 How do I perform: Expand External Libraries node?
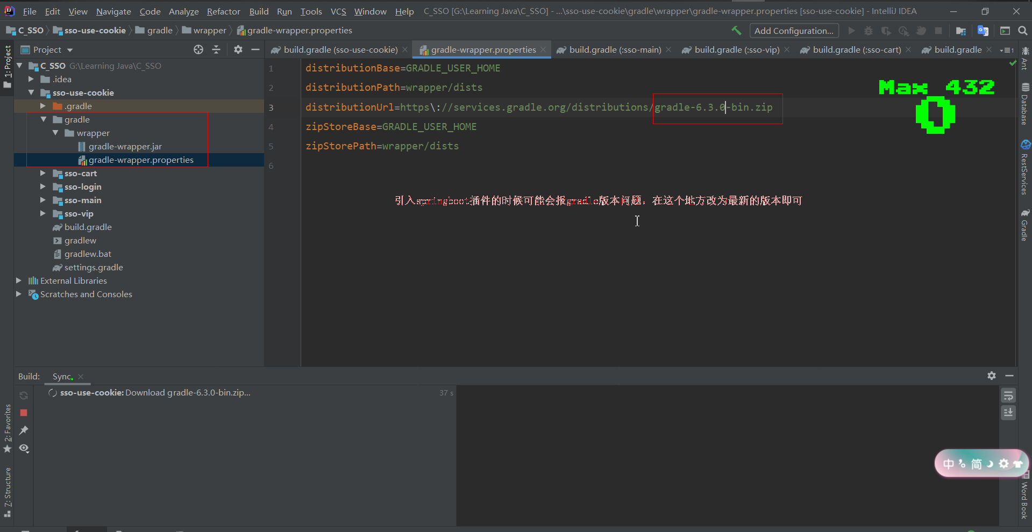19,281
